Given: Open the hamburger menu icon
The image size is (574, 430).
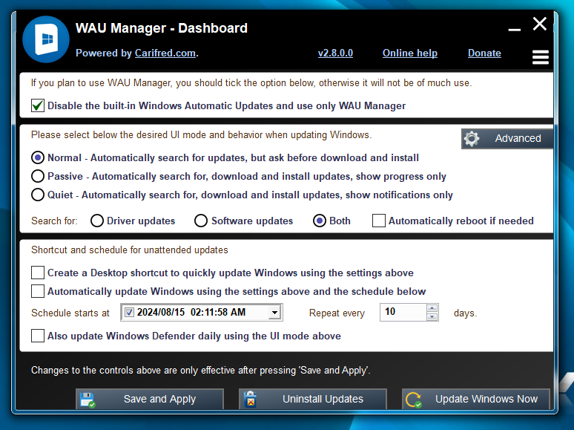Looking at the screenshot, I should (x=541, y=57).
